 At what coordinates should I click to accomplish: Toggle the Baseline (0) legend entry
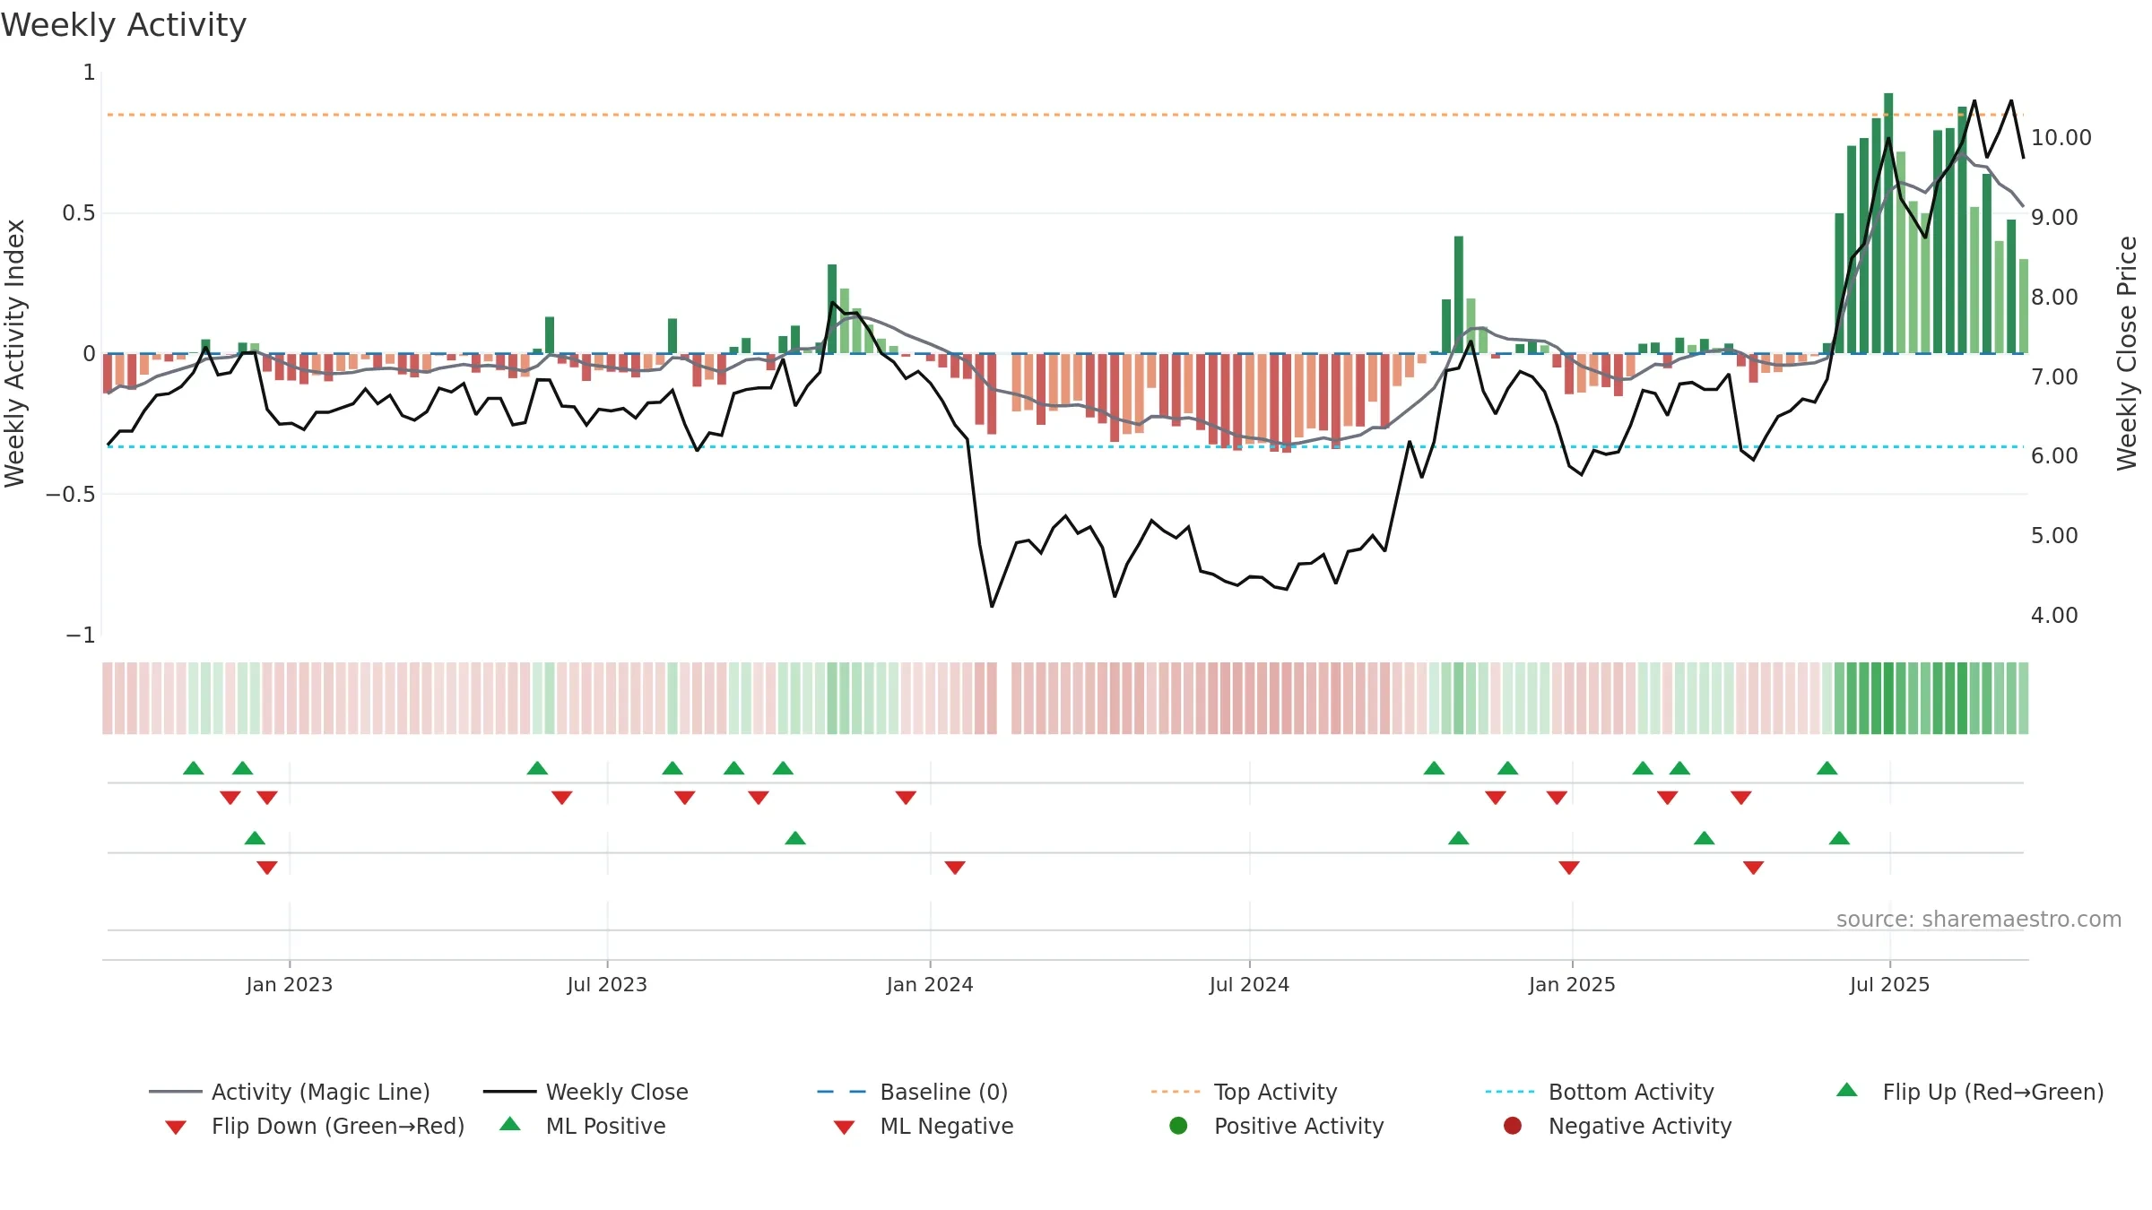(913, 1092)
